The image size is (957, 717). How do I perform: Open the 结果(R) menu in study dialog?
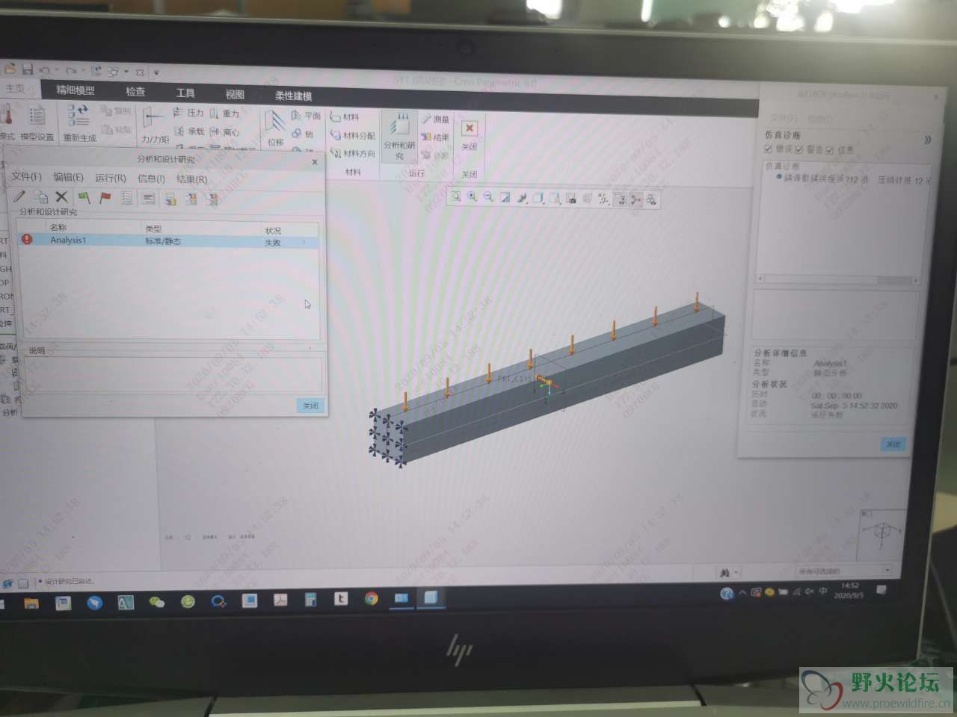[x=191, y=179]
